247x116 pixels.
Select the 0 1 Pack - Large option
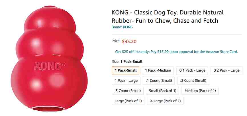click(192, 70)
